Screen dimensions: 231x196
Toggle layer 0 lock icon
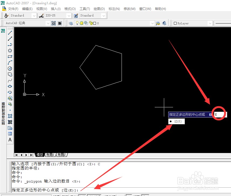click(91, 23)
